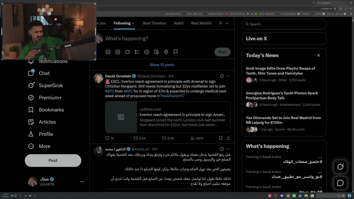Open more options on David Ornstein's post
Viewport: 354px width, 199px height.
pos(228,76)
